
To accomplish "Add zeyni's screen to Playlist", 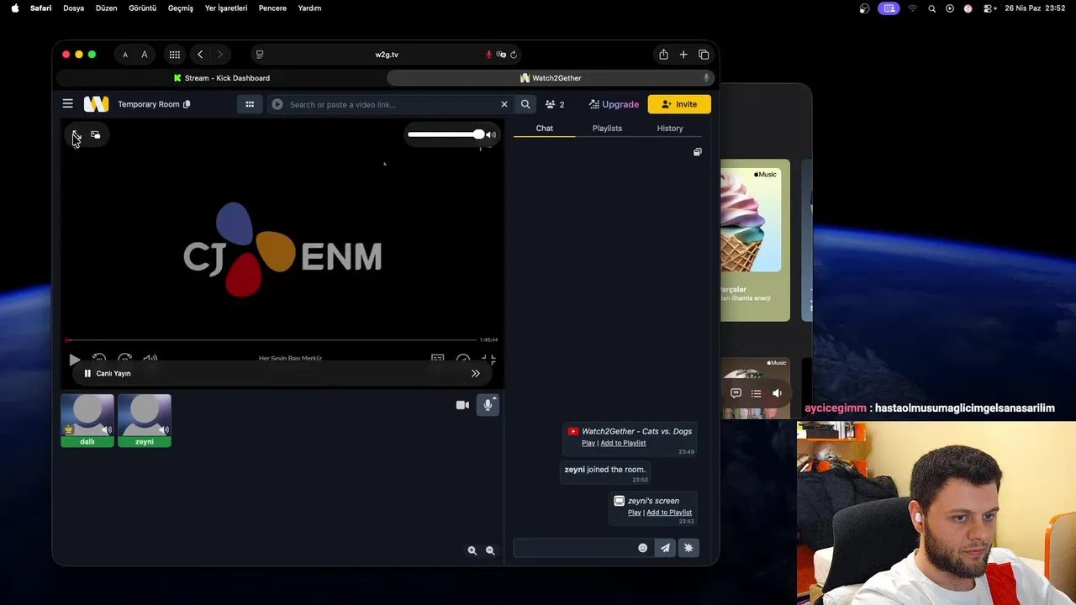I will tap(669, 513).
